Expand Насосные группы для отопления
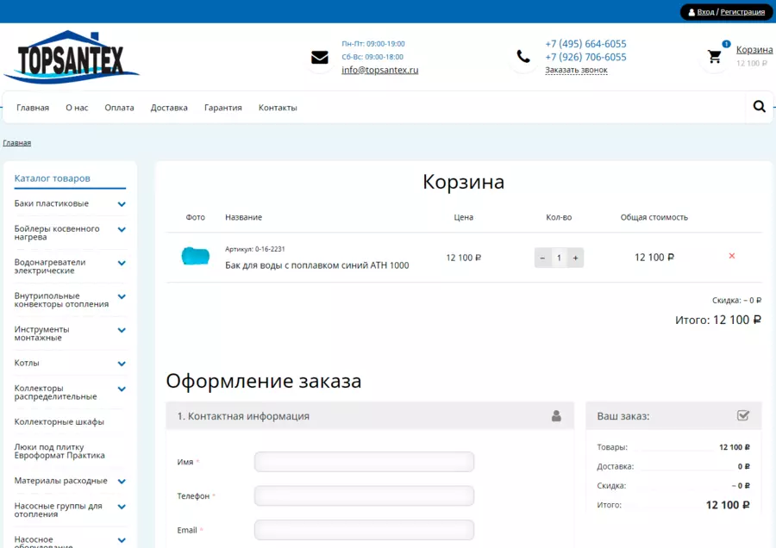 pyautogui.click(x=122, y=507)
